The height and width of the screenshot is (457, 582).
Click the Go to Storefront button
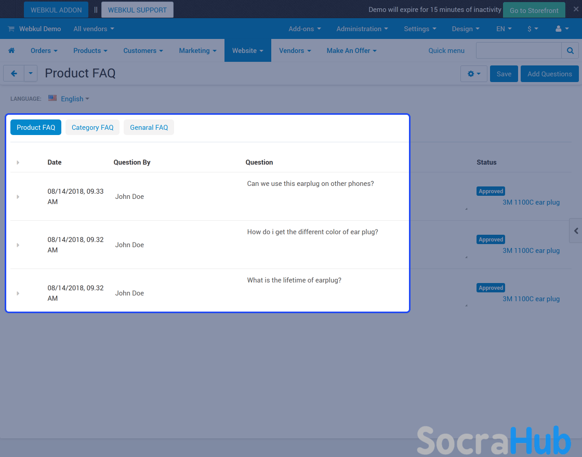tap(534, 10)
